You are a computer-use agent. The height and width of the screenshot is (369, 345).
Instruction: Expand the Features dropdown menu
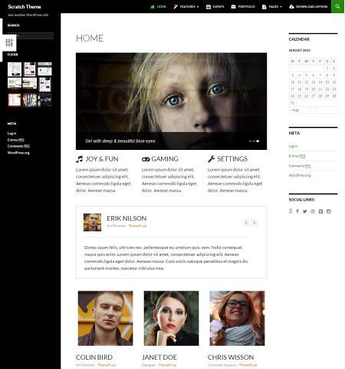pos(186,7)
